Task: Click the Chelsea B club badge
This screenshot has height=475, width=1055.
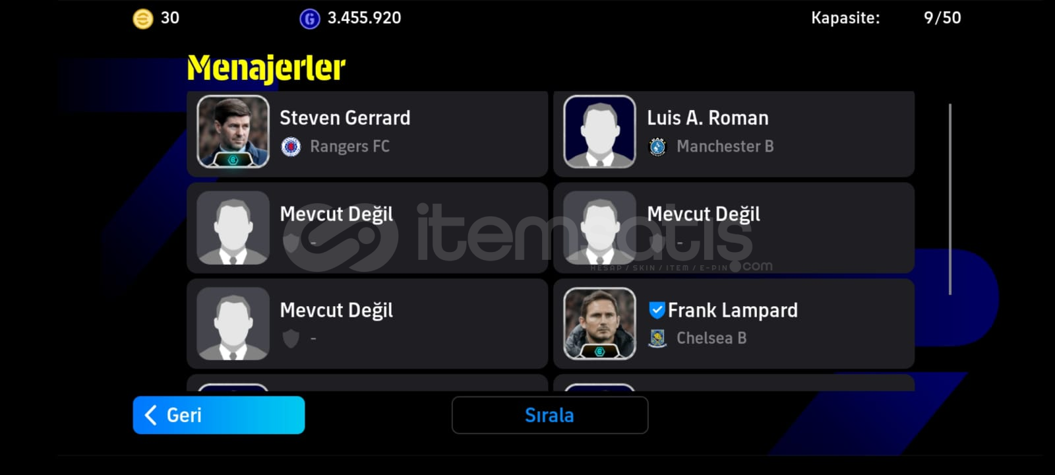Action: coord(657,338)
